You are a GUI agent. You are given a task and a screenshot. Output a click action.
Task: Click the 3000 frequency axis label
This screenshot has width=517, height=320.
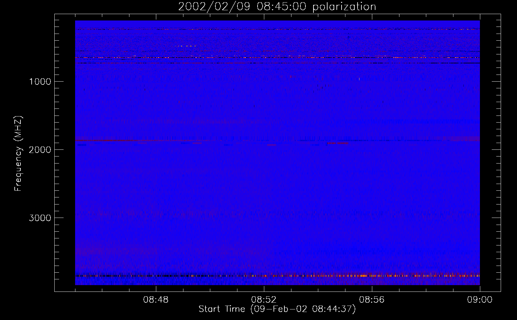tap(40, 218)
